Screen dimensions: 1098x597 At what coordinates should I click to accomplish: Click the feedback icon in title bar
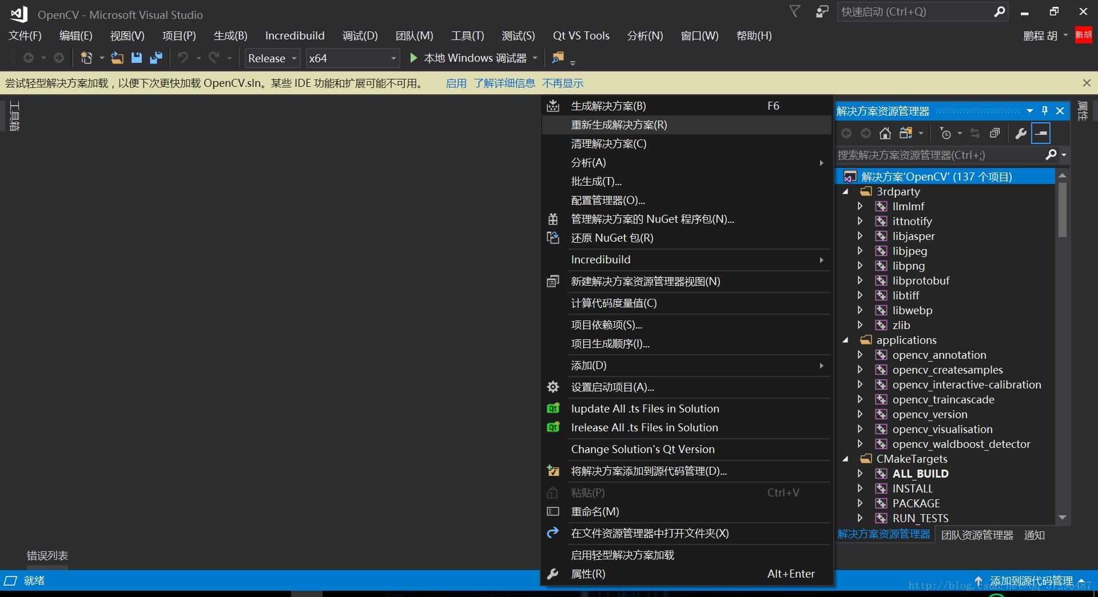[822, 11]
